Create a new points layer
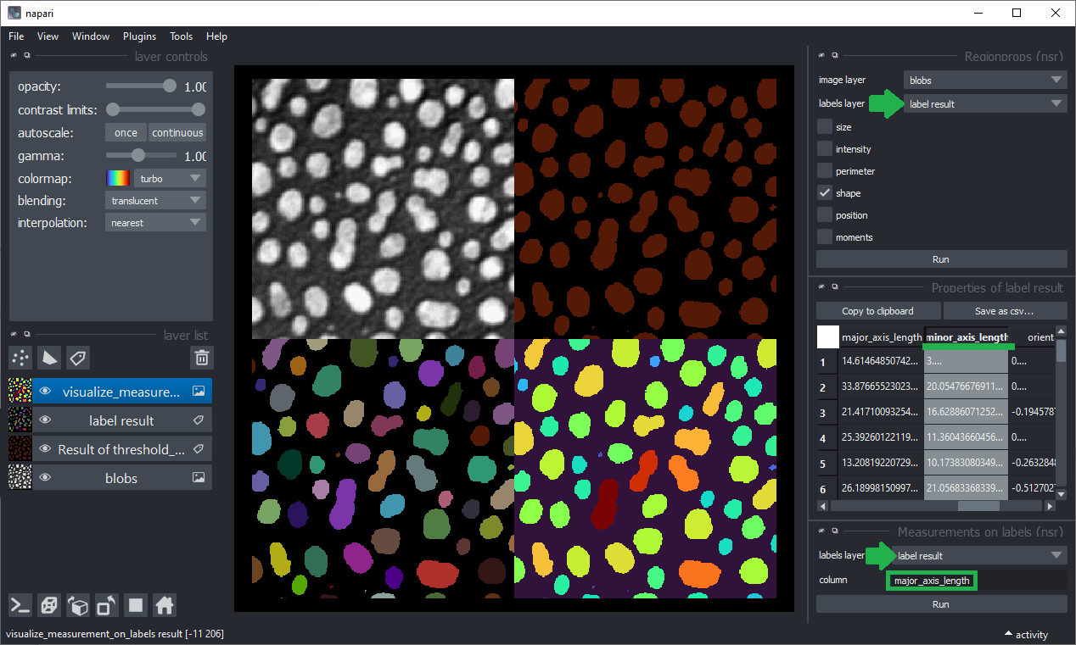This screenshot has height=645, width=1076. coord(20,358)
